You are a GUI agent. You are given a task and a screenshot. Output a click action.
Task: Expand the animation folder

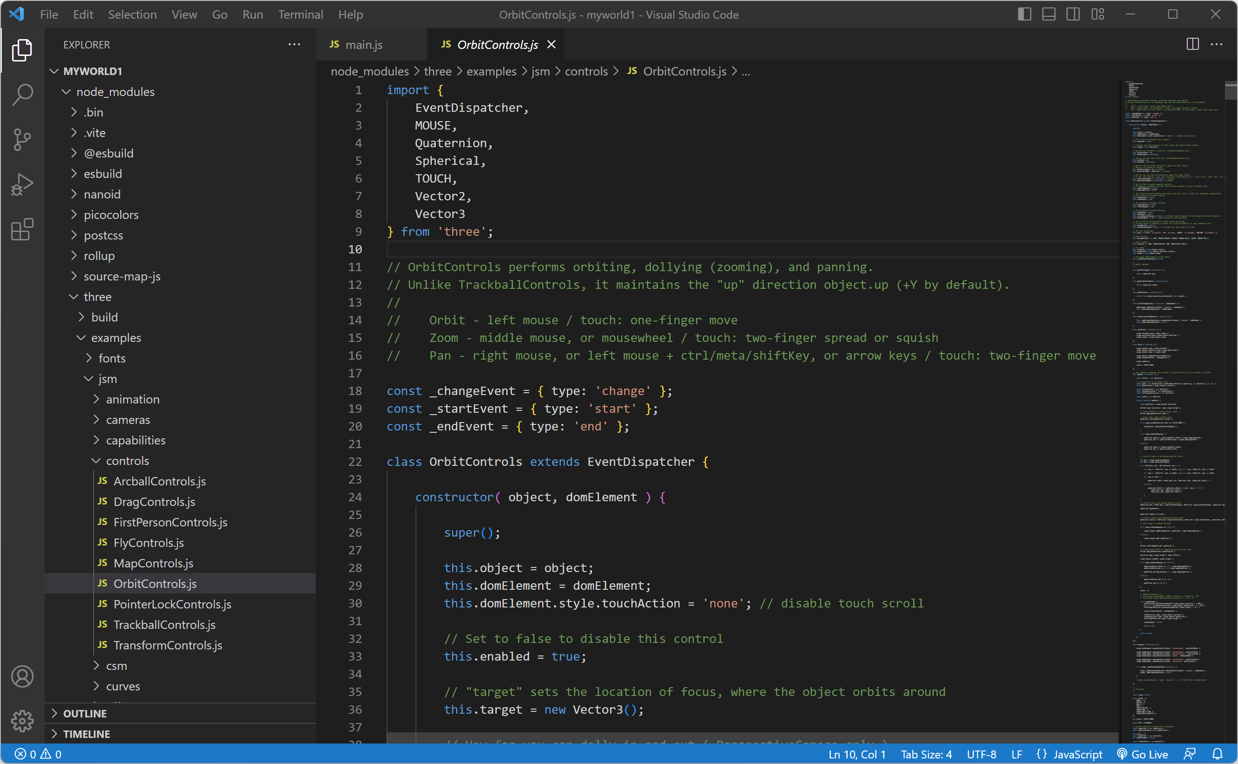[132, 399]
